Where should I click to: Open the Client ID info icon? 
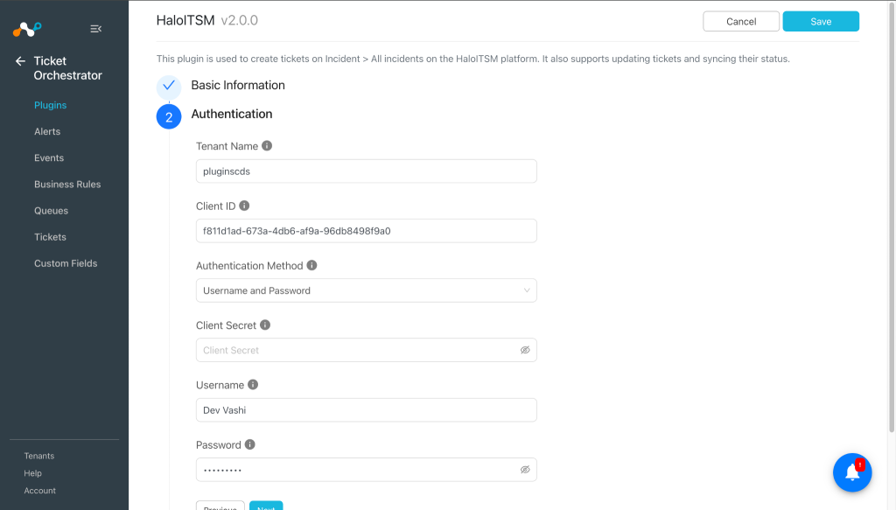244,206
